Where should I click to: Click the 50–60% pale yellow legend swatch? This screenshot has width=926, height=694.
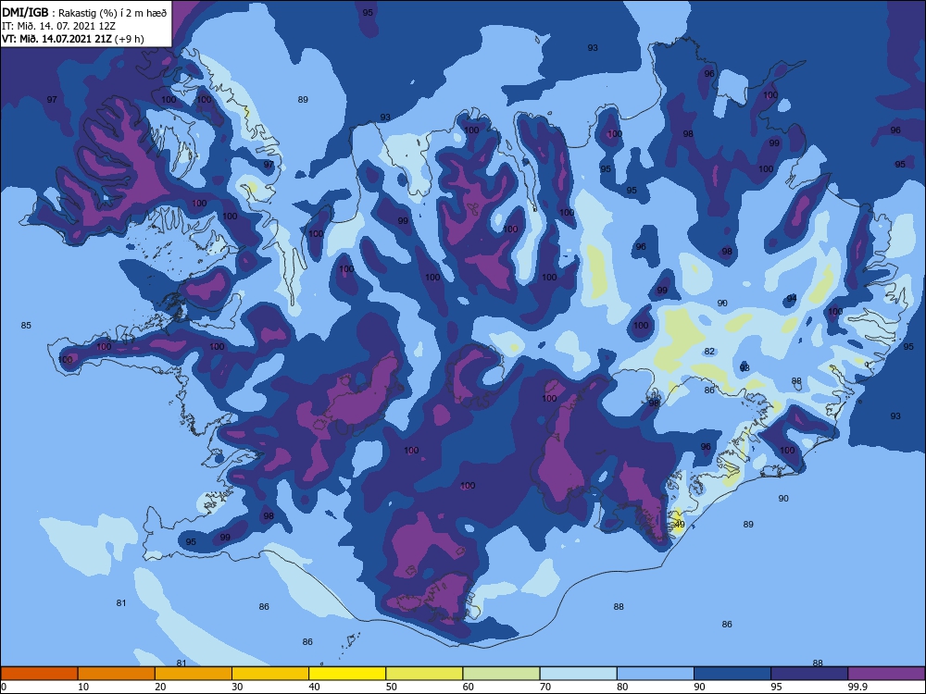pos(424,674)
